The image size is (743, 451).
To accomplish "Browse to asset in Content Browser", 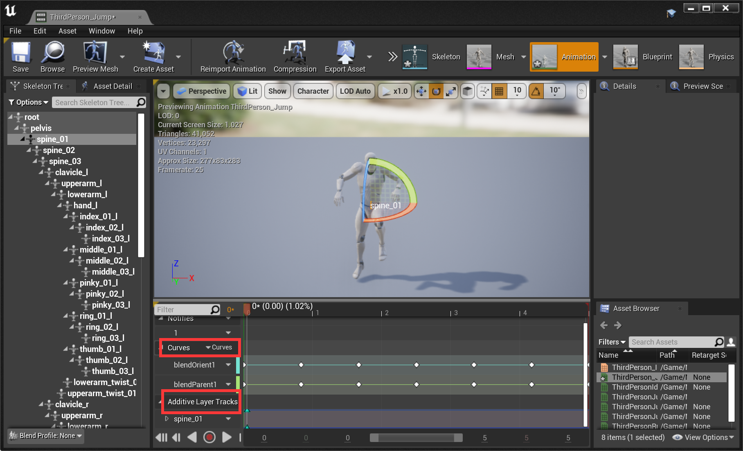I will click(x=53, y=57).
